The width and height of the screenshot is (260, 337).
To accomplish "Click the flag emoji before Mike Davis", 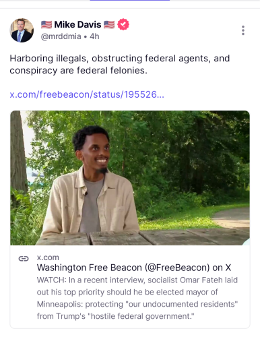I will click(46, 24).
